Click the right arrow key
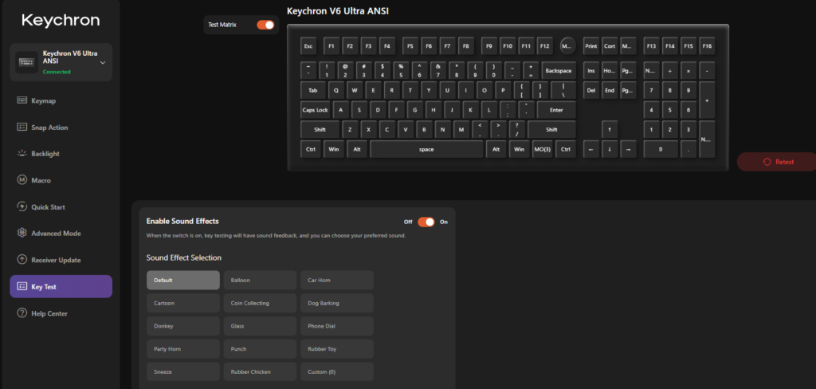Screen dimensions: 816x389 click(628, 149)
